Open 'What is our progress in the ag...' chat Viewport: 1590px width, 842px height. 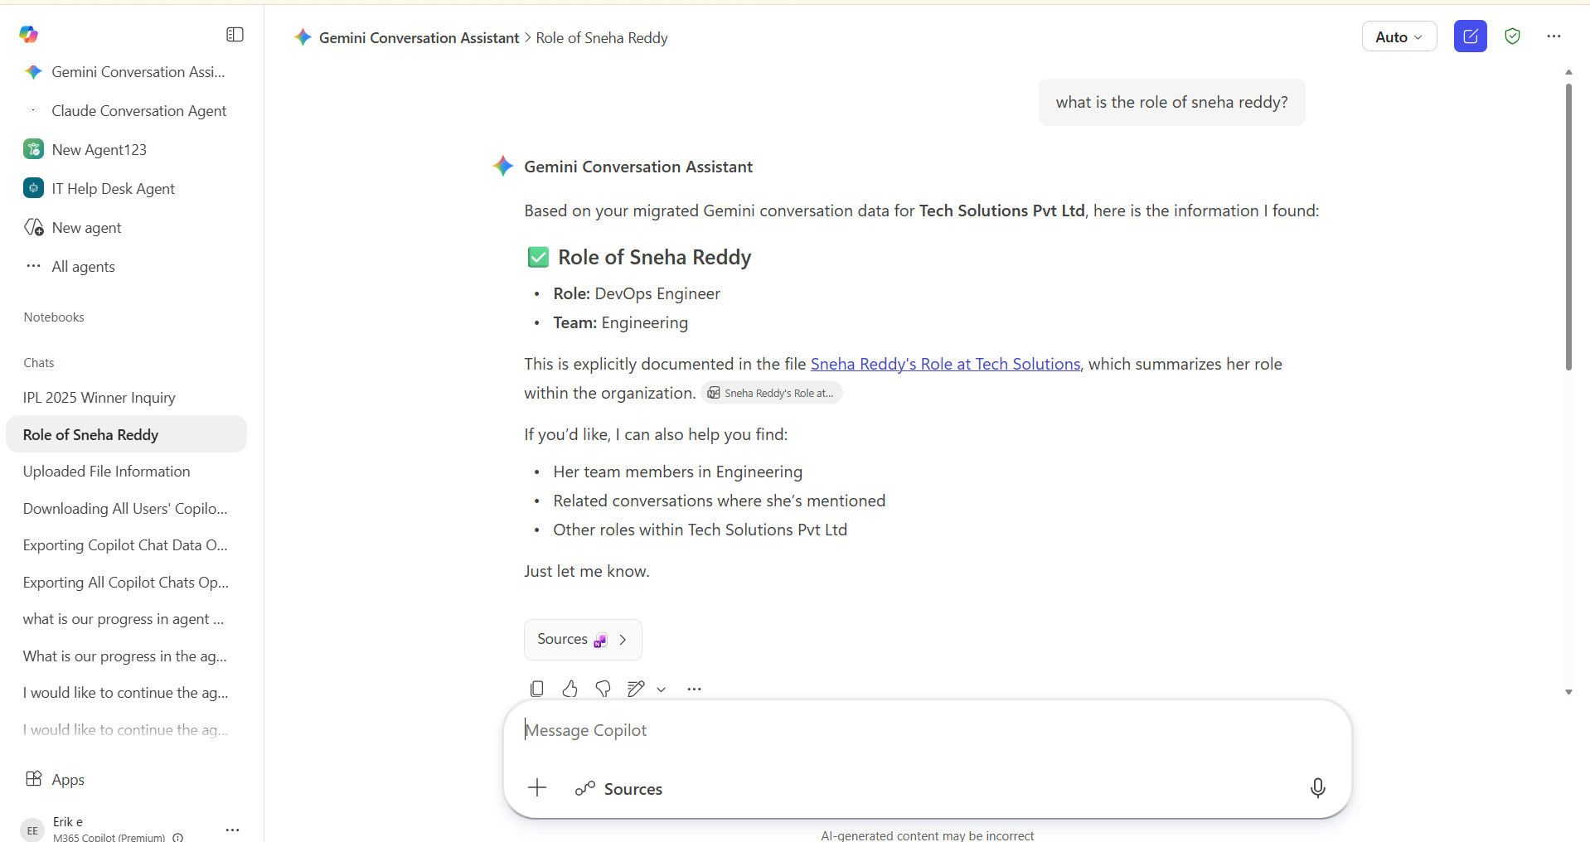point(126,656)
